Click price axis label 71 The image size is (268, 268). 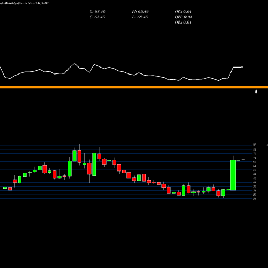point(255,158)
